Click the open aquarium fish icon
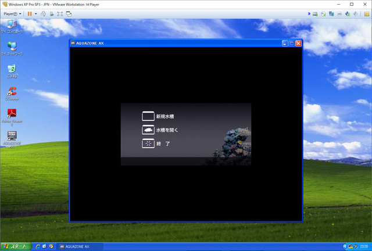 tap(148, 130)
